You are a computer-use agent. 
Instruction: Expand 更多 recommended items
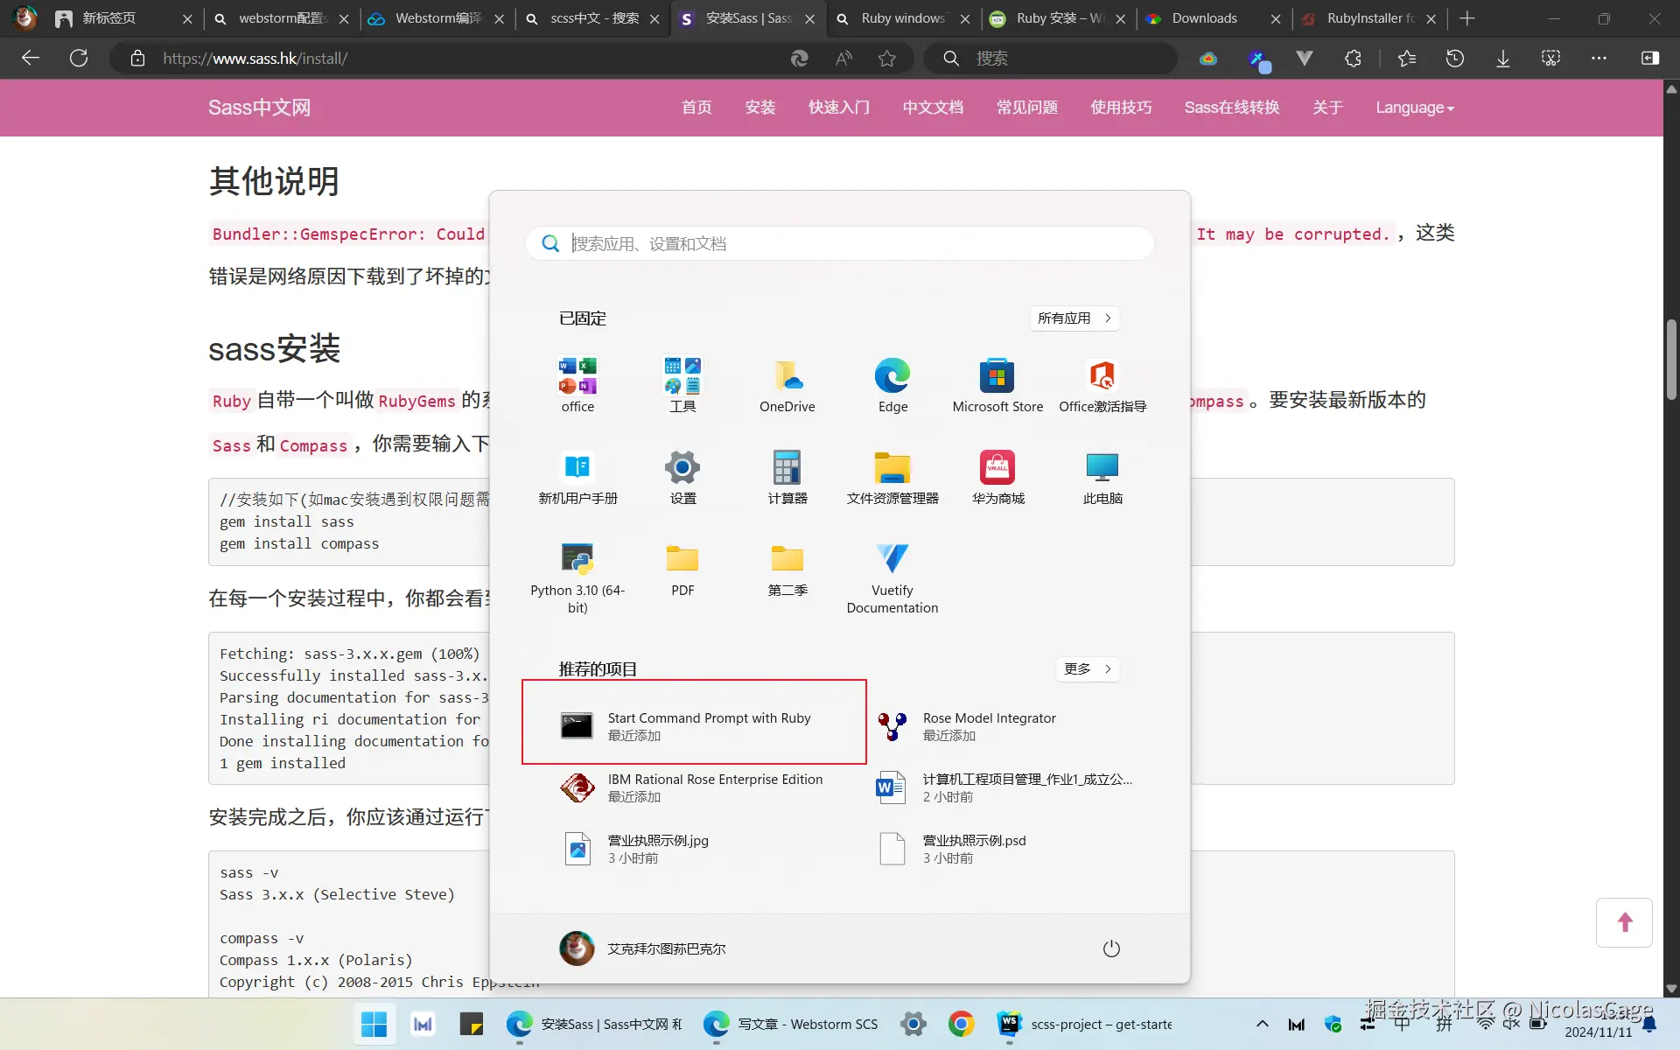coord(1087,669)
